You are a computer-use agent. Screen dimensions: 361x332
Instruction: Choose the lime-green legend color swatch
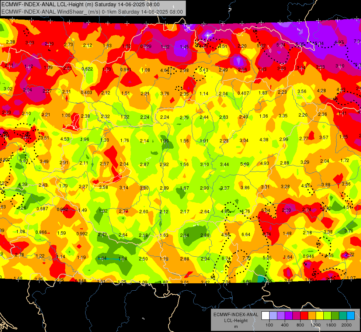327,316
